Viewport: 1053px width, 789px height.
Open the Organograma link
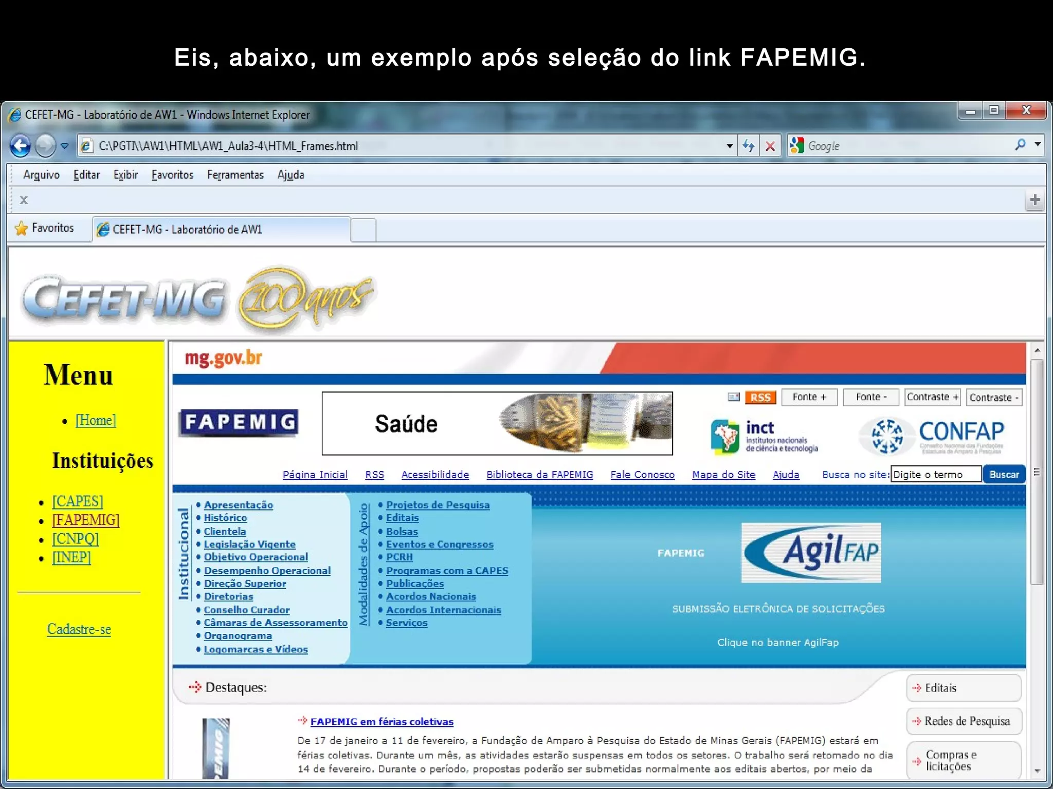click(x=238, y=636)
